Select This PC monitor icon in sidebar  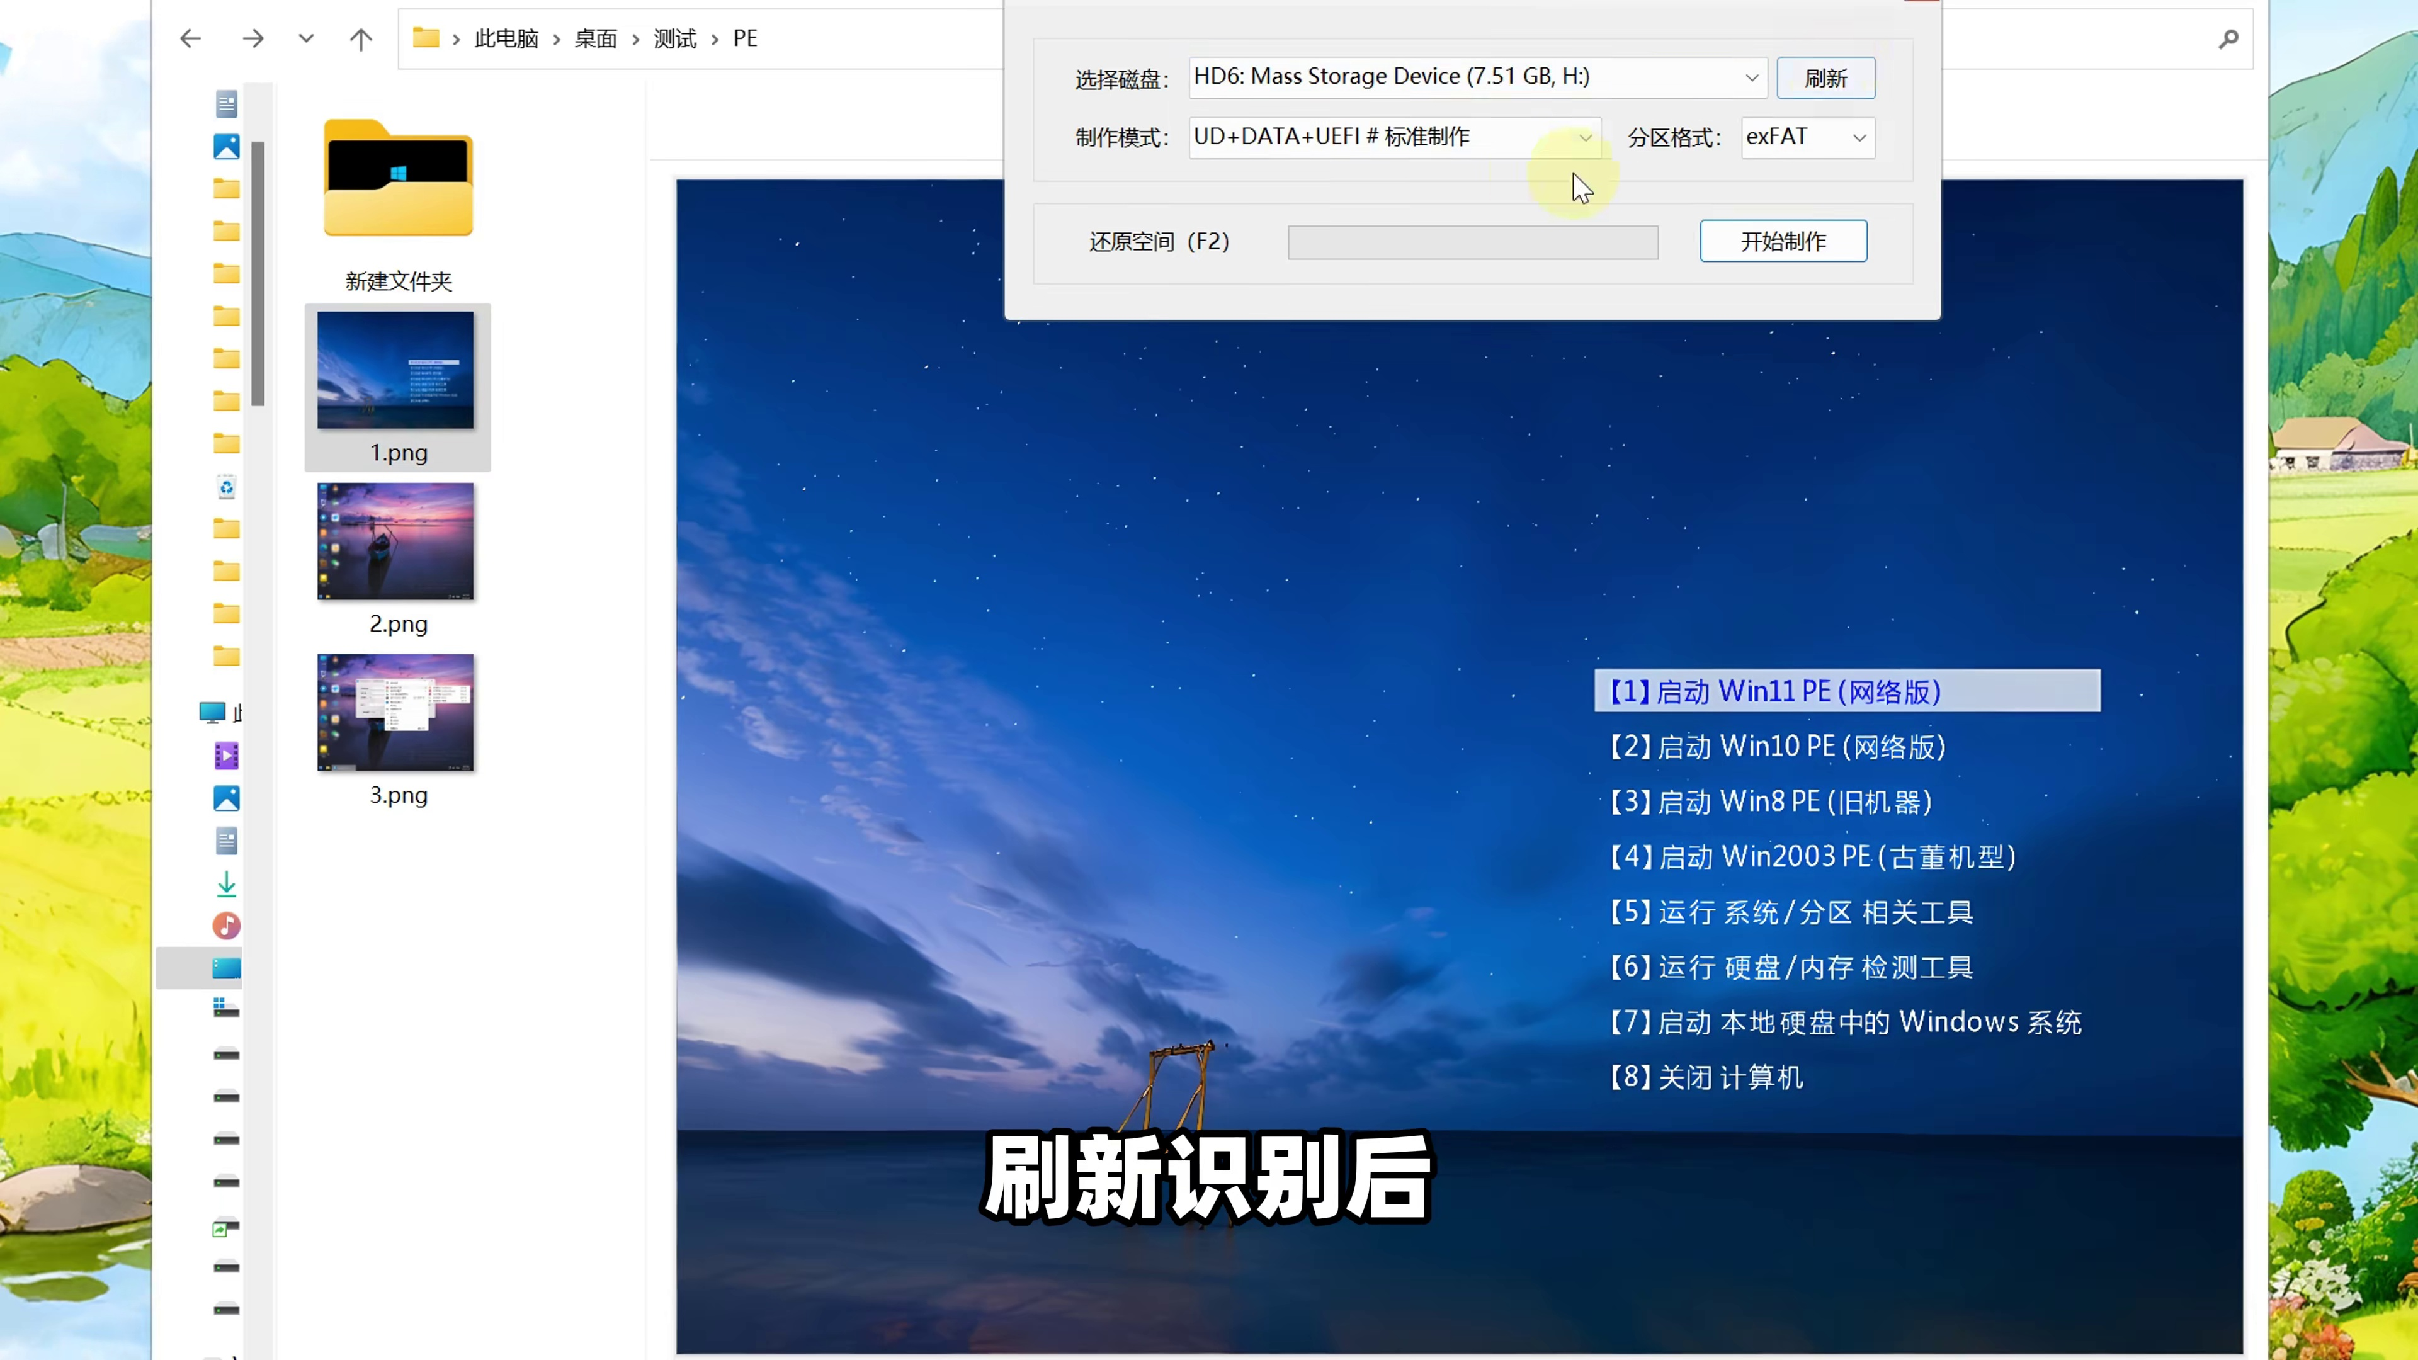coord(212,713)
